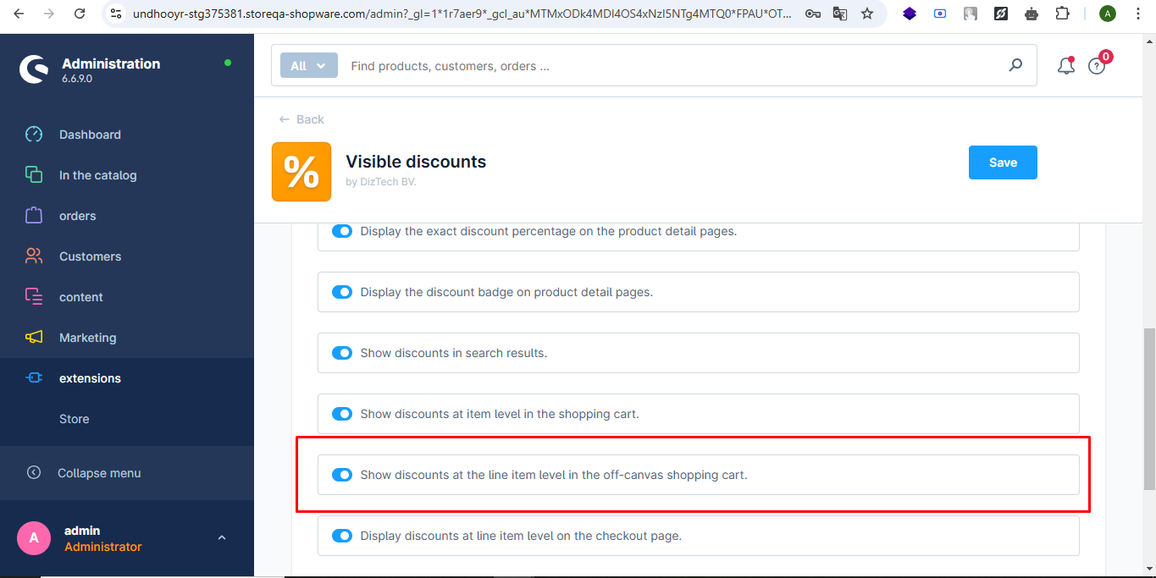Click the 'Administrator' role label
1156x578 pixels.
[103, 547]
